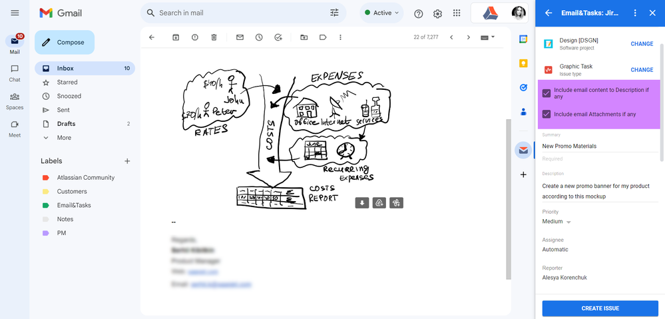Edit the Description field text
This screenshot has width=665, height=319.
[600, 191]
